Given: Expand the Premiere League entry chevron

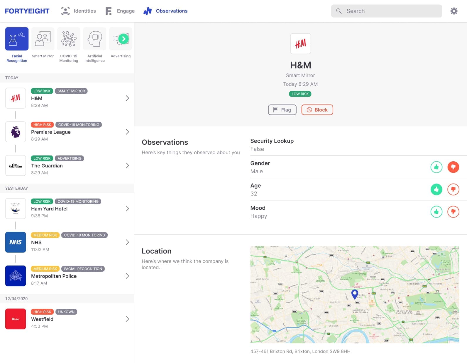Looking at the screenshot, I should coord(127,132).
